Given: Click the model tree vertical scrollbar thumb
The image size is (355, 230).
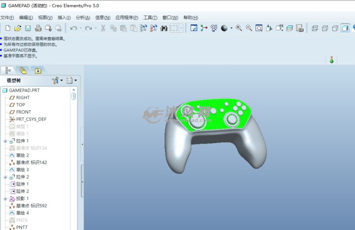Looking at the screenshot, I should click(74, 96).
